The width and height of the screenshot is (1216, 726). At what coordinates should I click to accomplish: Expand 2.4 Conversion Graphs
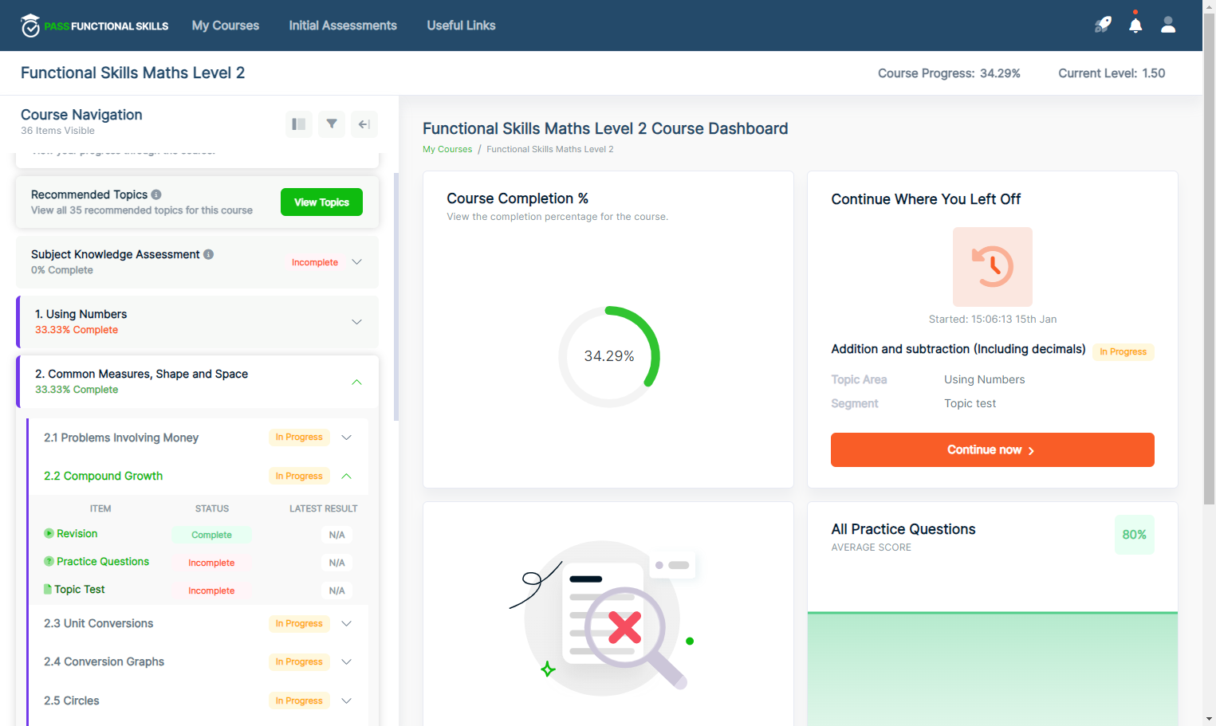346,661
